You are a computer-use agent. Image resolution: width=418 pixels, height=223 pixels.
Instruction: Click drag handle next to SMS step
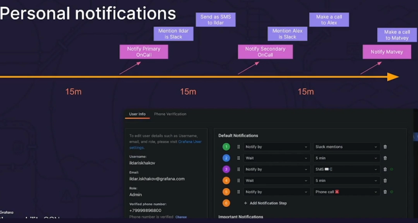239,169
